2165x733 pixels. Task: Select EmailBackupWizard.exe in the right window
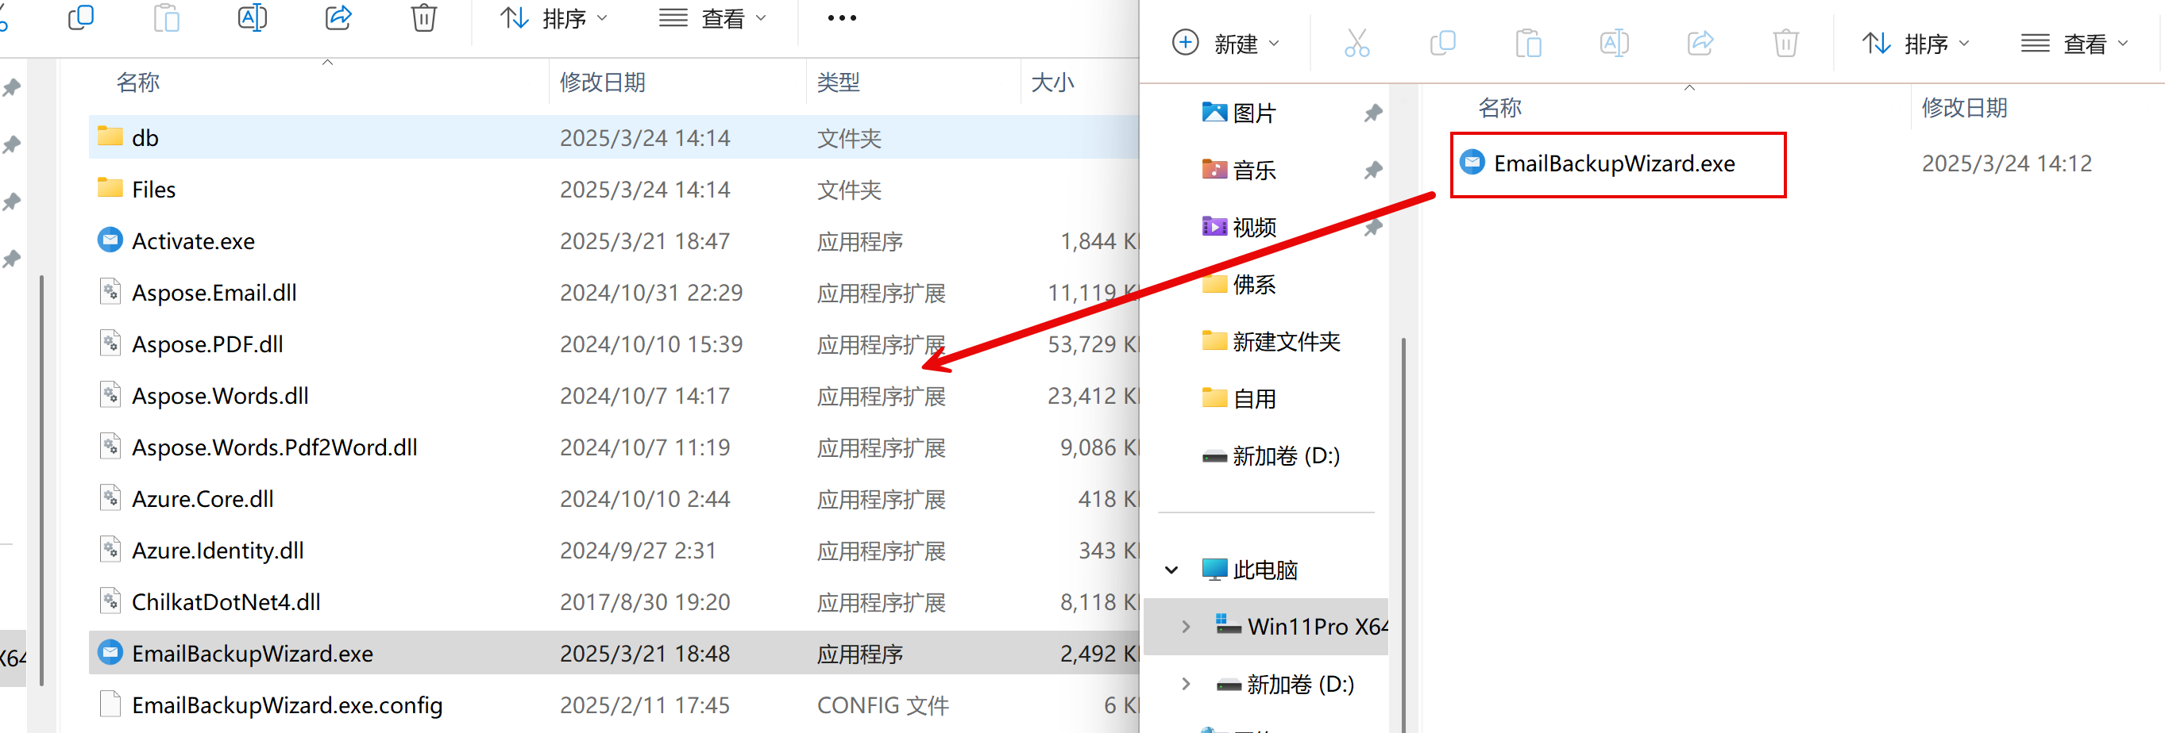[x=1614, y=163]
